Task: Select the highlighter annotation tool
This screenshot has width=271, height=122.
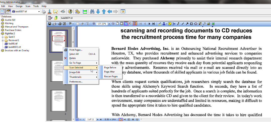Action: click(159, 24)
